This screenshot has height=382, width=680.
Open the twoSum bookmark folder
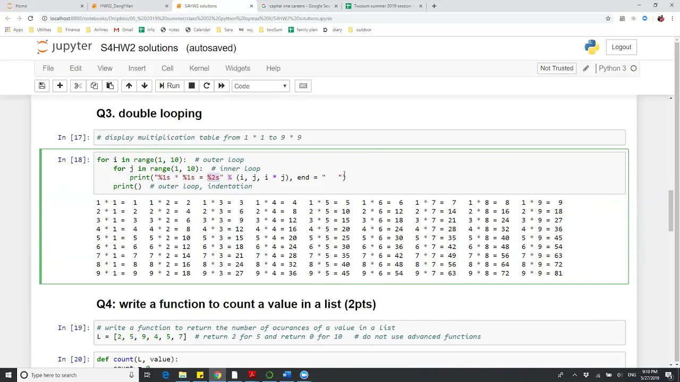pos(270,30)
